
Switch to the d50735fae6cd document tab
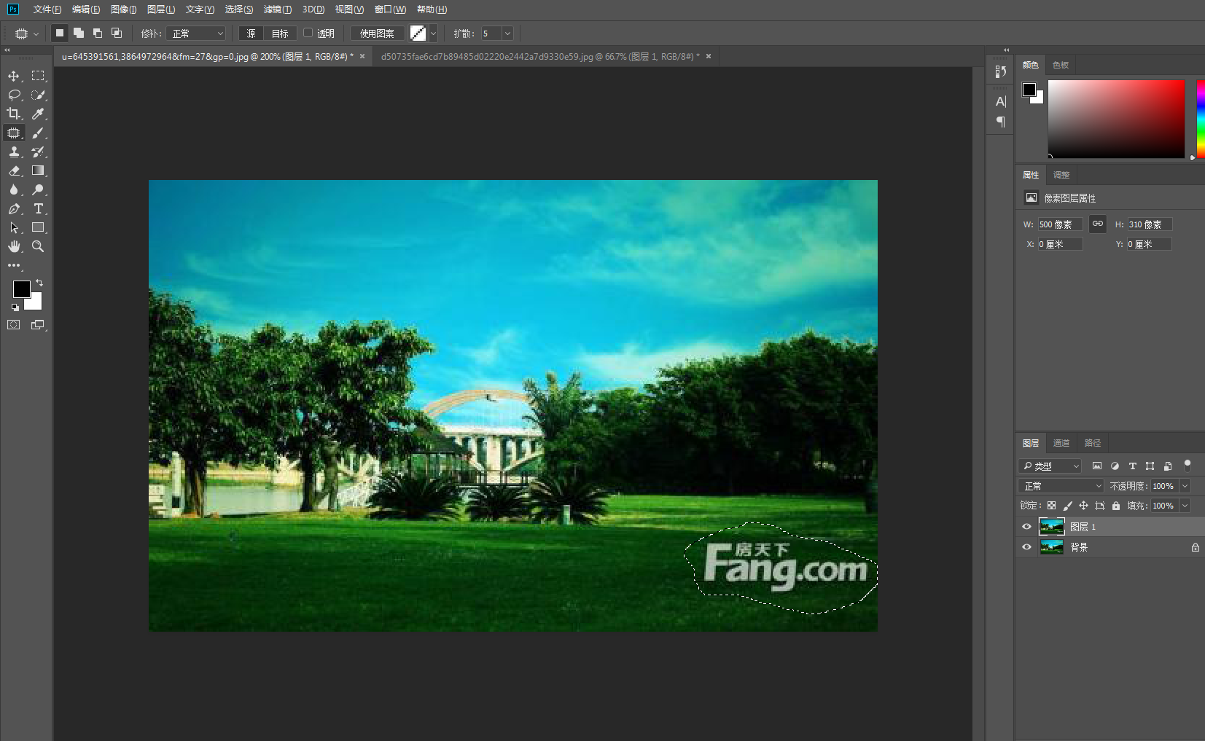pyautogui.click(x=539, y=56)
